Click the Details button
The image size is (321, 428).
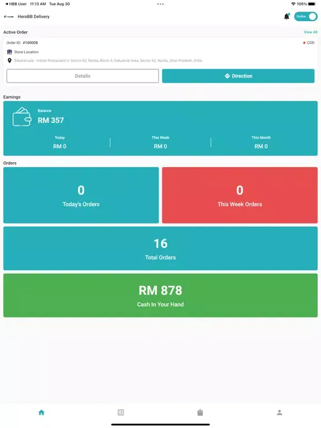point(82,76)
